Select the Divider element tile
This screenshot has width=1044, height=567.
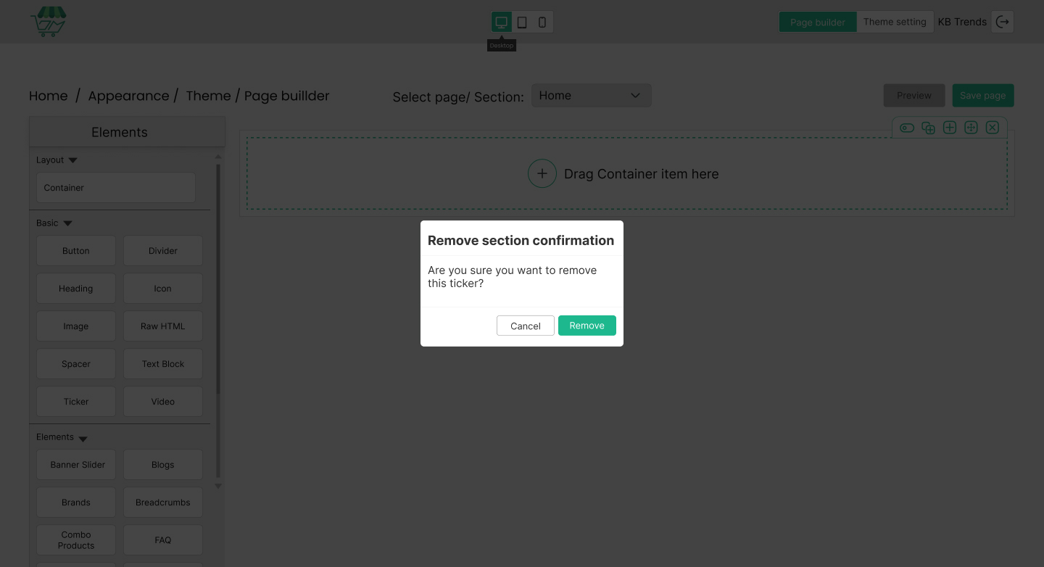coord(163,251)
